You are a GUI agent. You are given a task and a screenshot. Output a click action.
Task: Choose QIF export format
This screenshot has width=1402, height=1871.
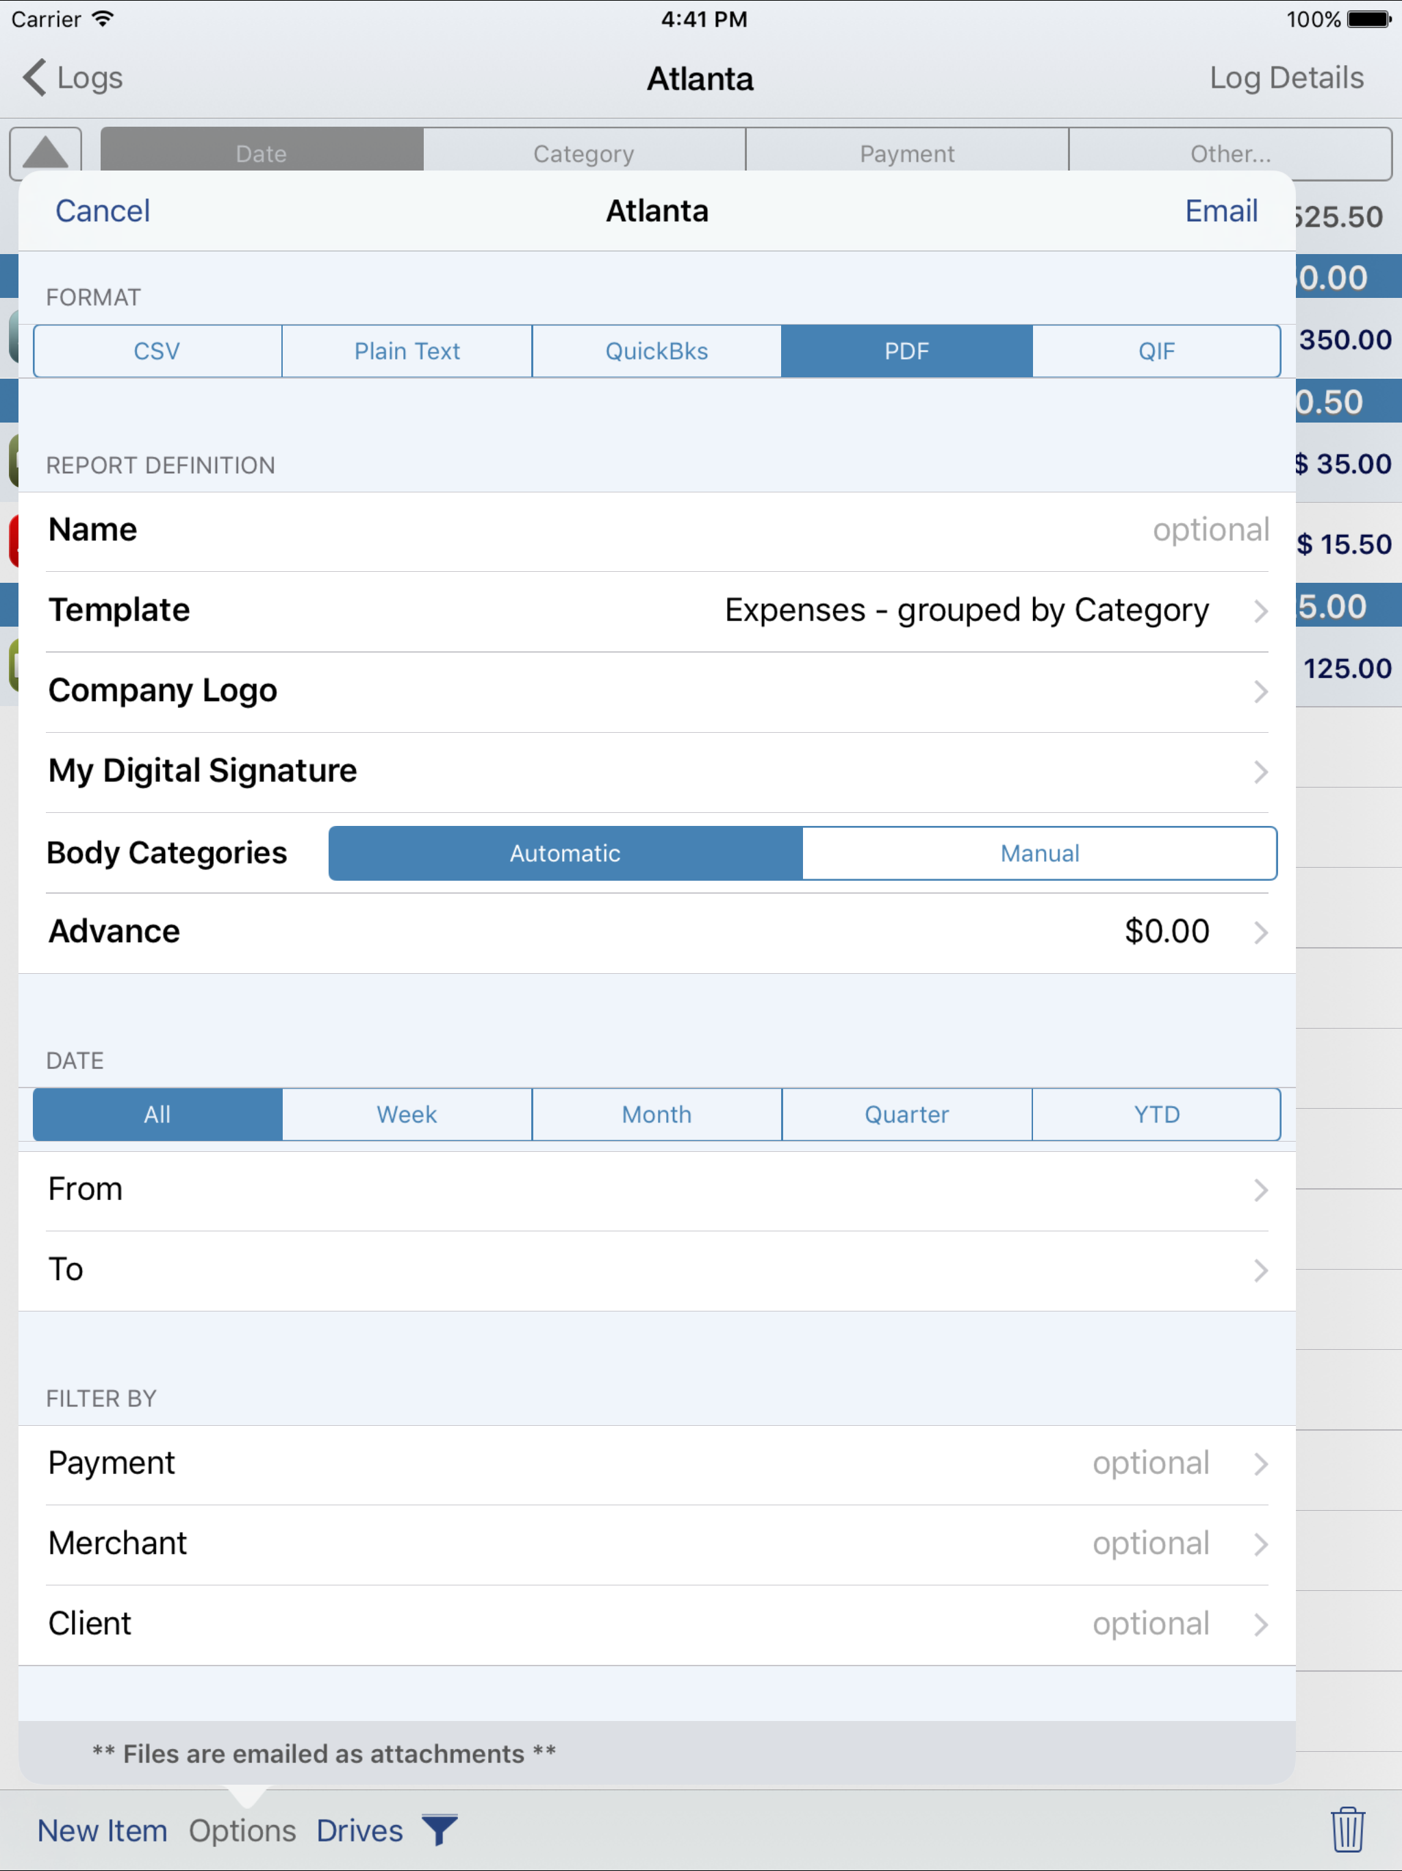click(x=1157, y=350)
